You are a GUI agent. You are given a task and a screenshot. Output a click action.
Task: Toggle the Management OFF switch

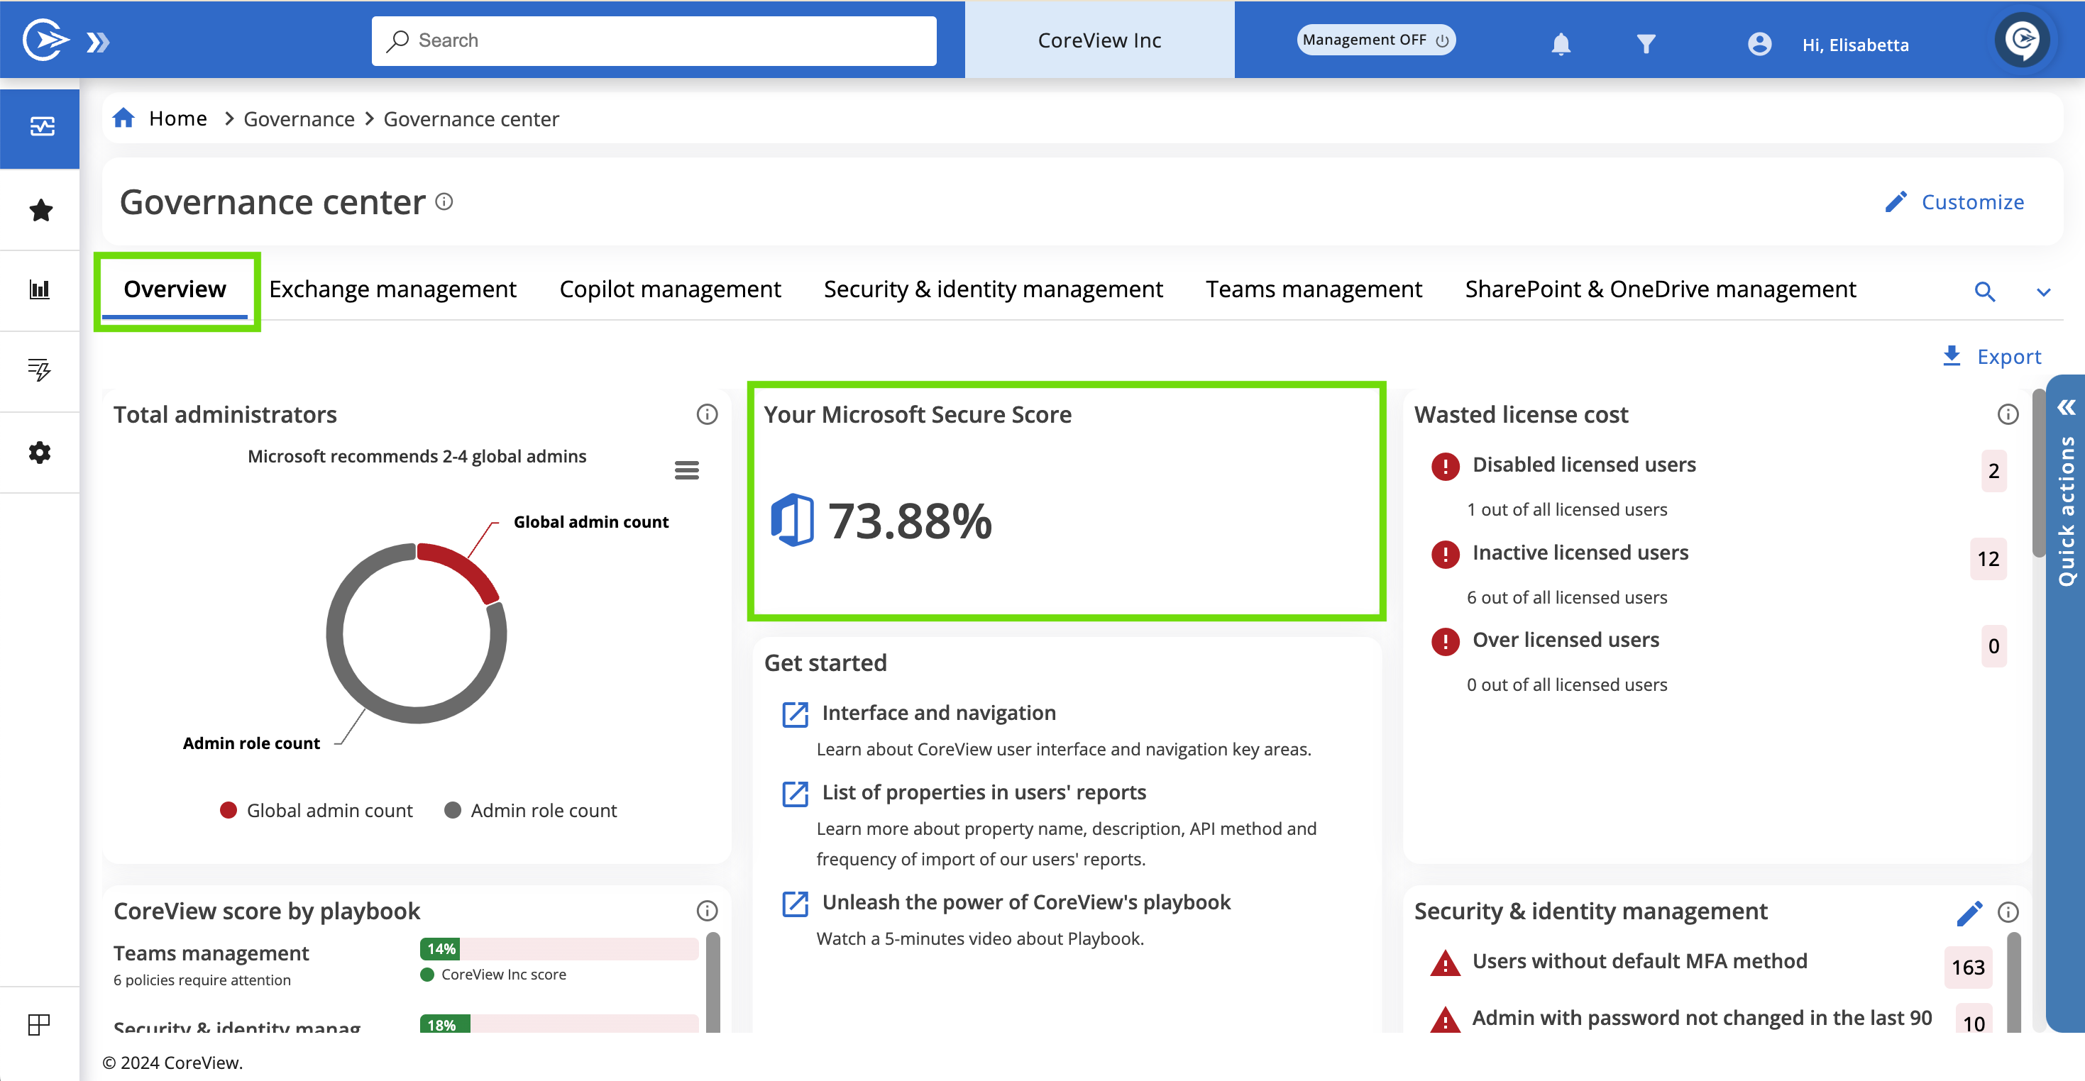(1375, 40)
